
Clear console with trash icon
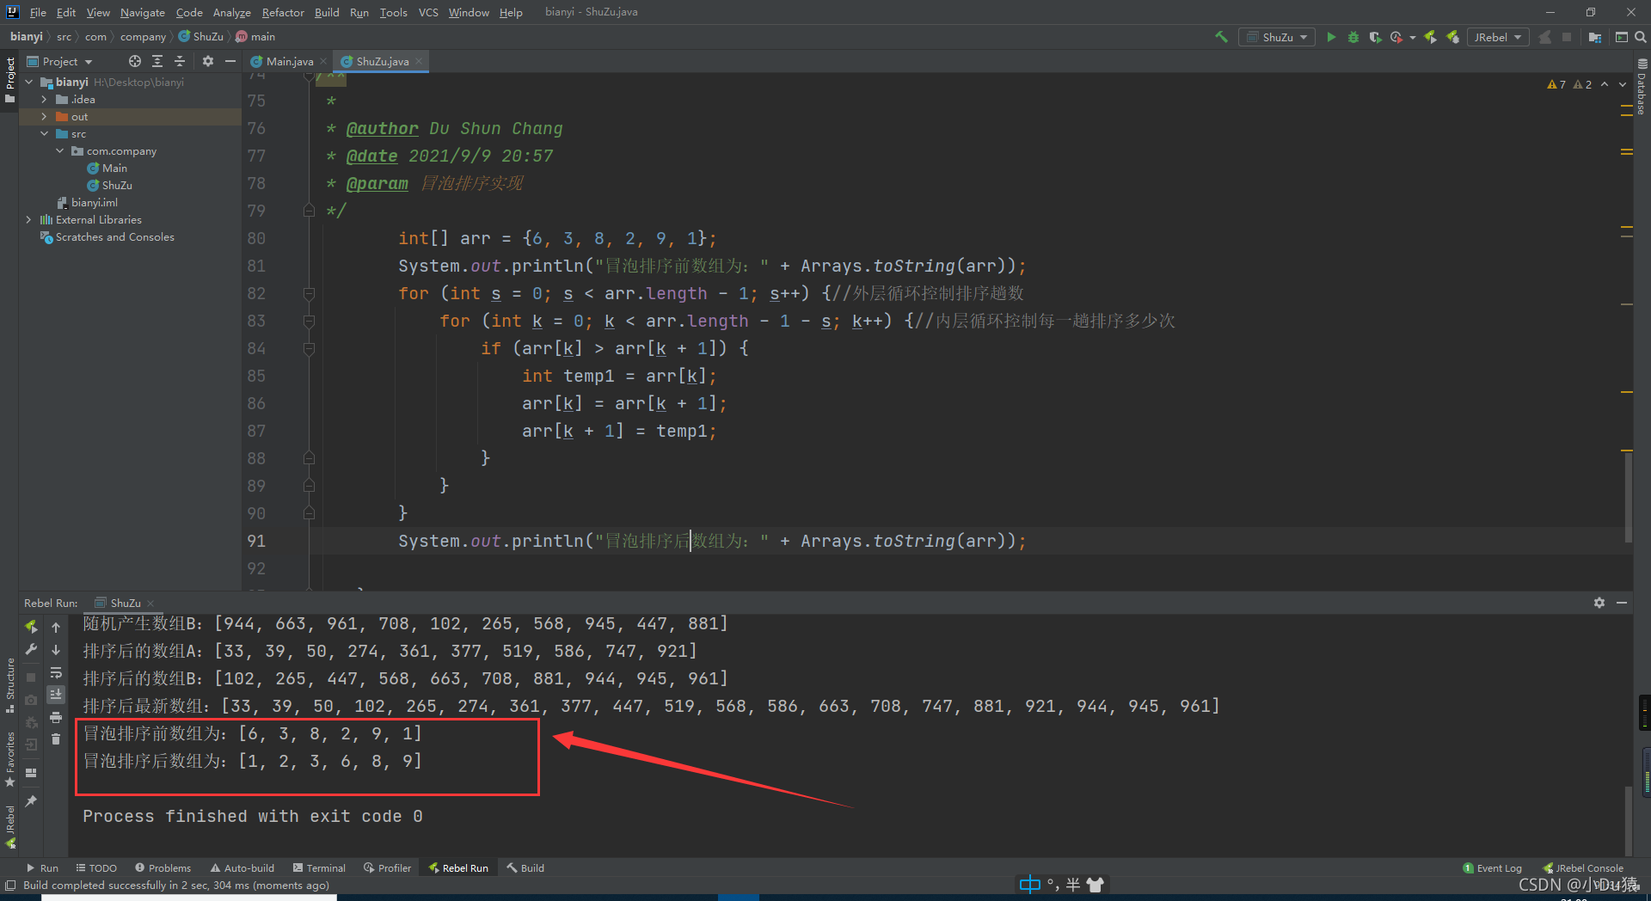coord(56,739)
